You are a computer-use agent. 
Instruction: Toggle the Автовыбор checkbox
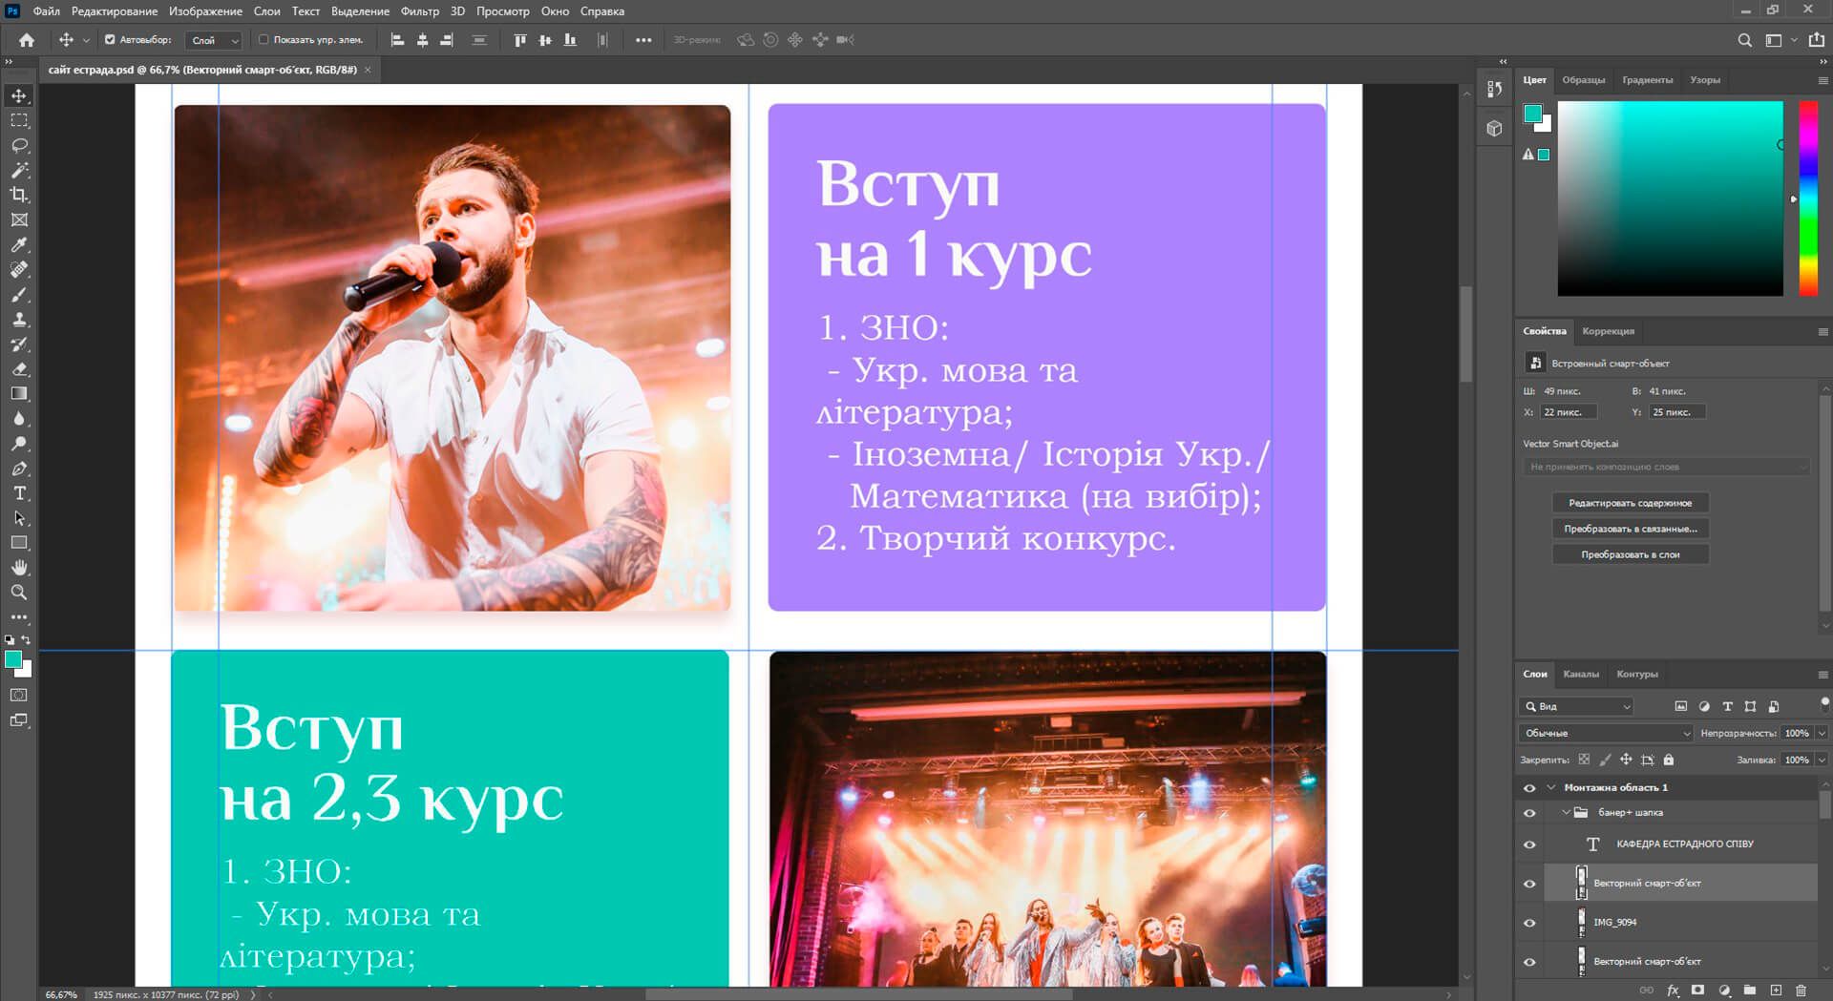coord(110,40)
